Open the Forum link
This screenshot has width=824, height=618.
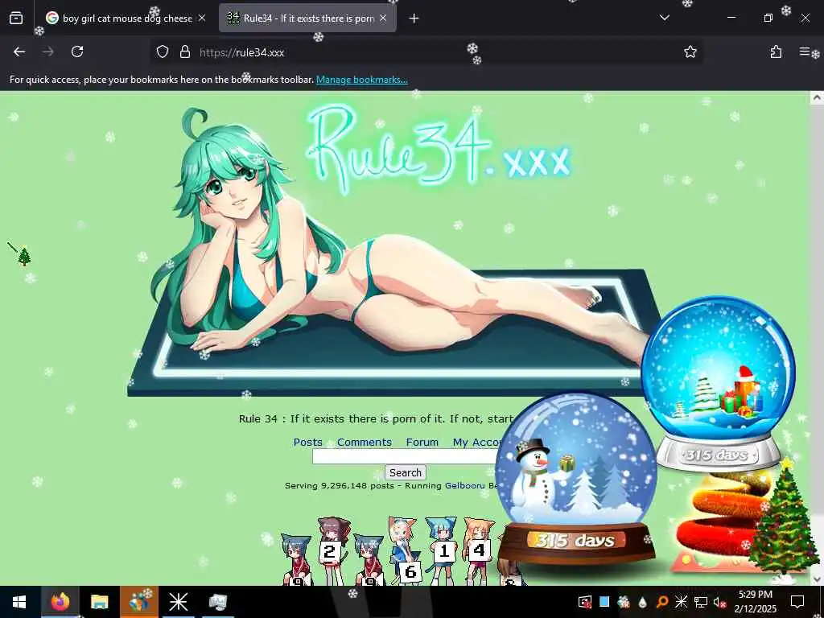coord(422,443)
